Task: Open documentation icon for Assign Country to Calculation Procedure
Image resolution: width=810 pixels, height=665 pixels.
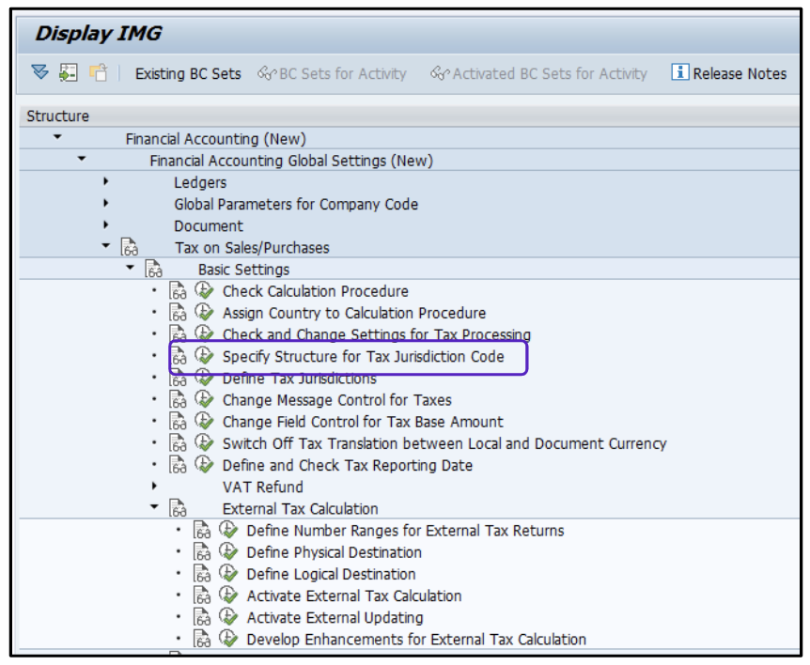Action: (179, 313)
